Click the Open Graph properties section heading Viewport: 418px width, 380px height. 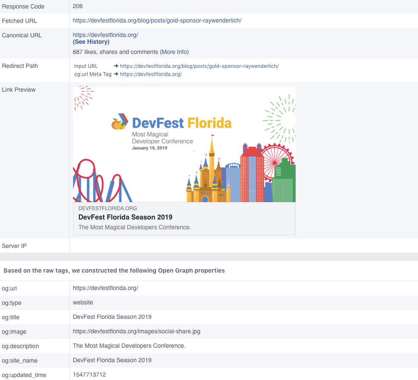point(114,270)
